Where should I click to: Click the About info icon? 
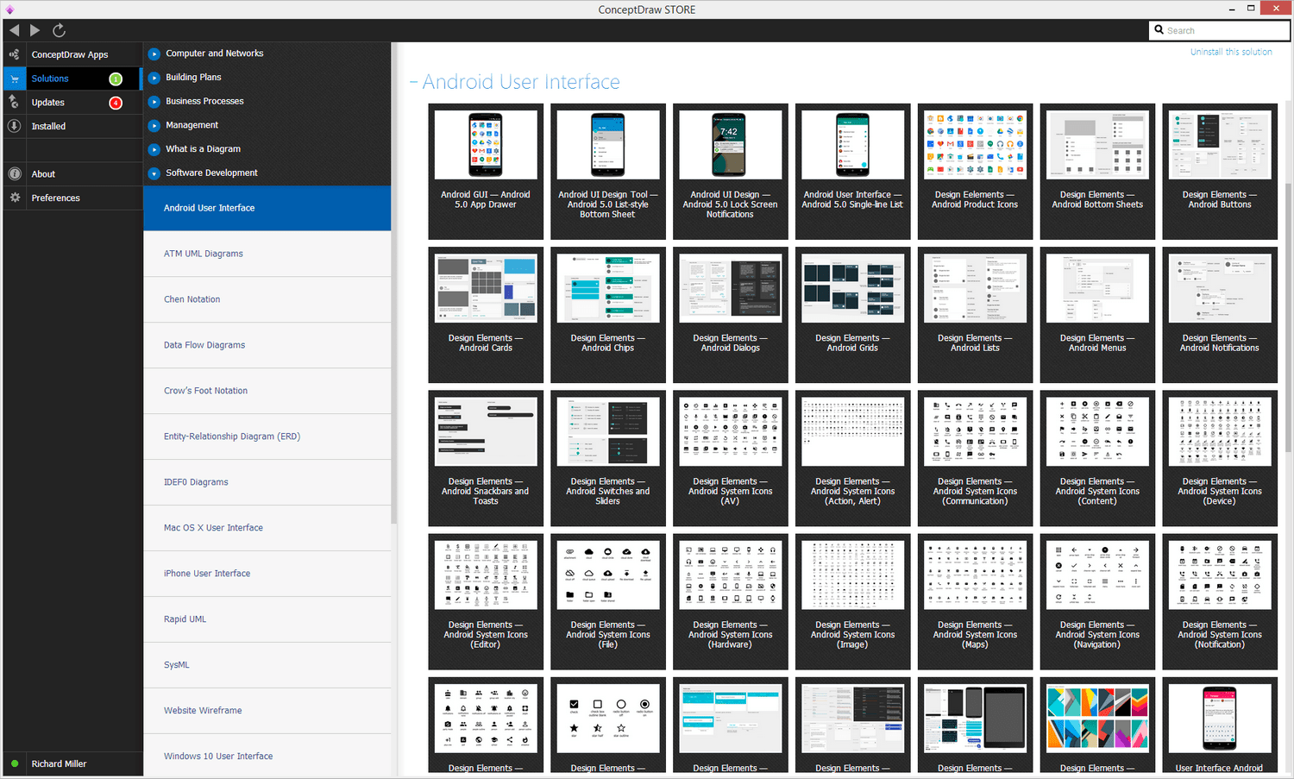[14, 173]
